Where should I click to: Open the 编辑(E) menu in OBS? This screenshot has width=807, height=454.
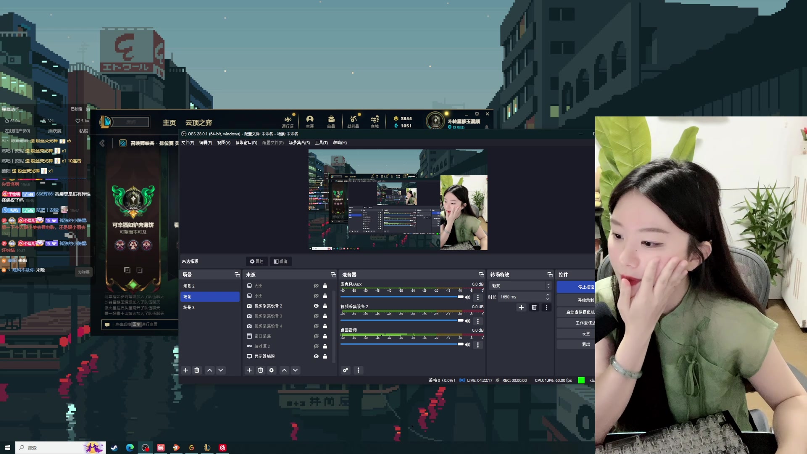click(206, 143)
